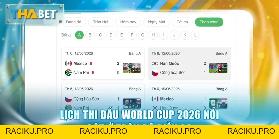The width and height of the screenshot is (279, 139).
Task: Select group D circle
Action: pyautogui.click(x=111, y=35)
